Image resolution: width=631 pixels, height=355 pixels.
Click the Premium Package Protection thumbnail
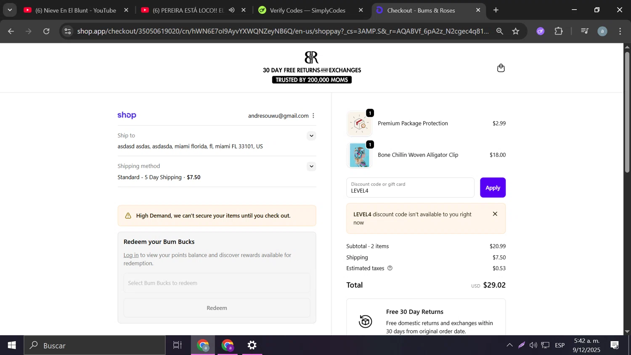[359, 124]
